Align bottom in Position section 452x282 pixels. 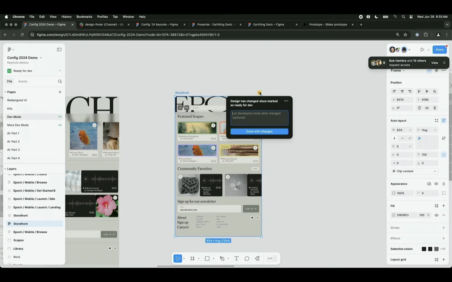pyautogui.click(x=435, y=91)
